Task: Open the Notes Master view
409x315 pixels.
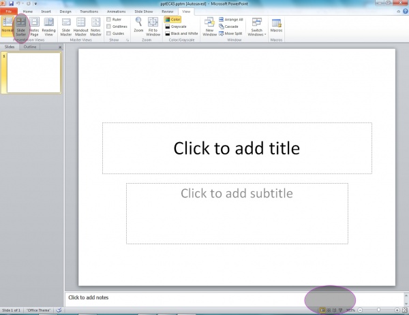Action: (x=95, y=27)
